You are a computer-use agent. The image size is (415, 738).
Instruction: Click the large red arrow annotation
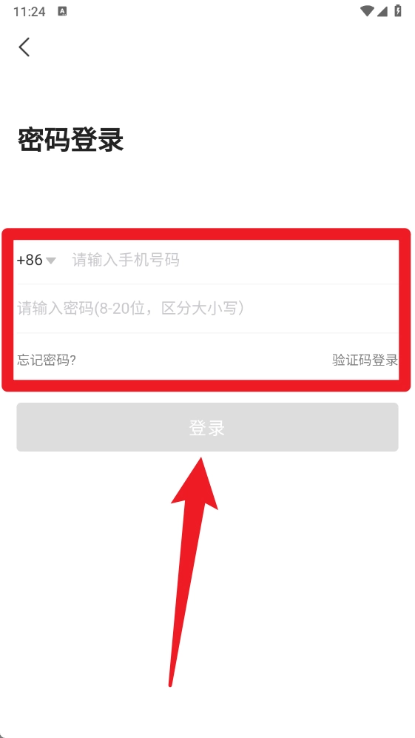(x=193, y=571)
